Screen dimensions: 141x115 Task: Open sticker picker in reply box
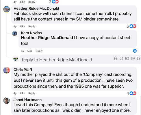(139, 58)
